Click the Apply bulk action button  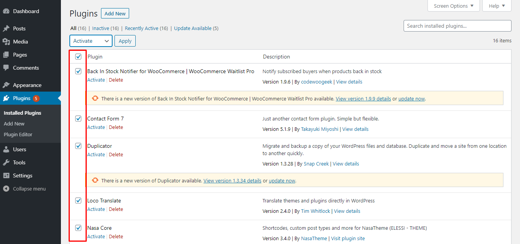125,41
